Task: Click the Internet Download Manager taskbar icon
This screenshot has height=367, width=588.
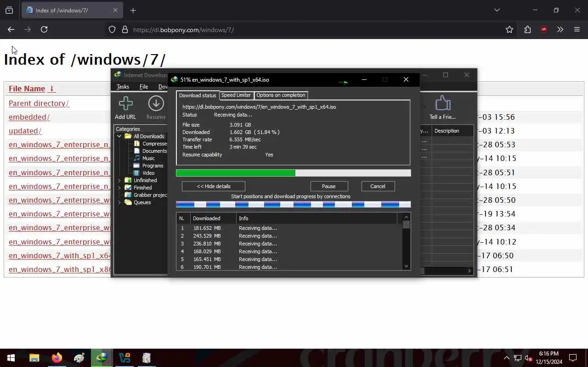Action: [102, 358]
